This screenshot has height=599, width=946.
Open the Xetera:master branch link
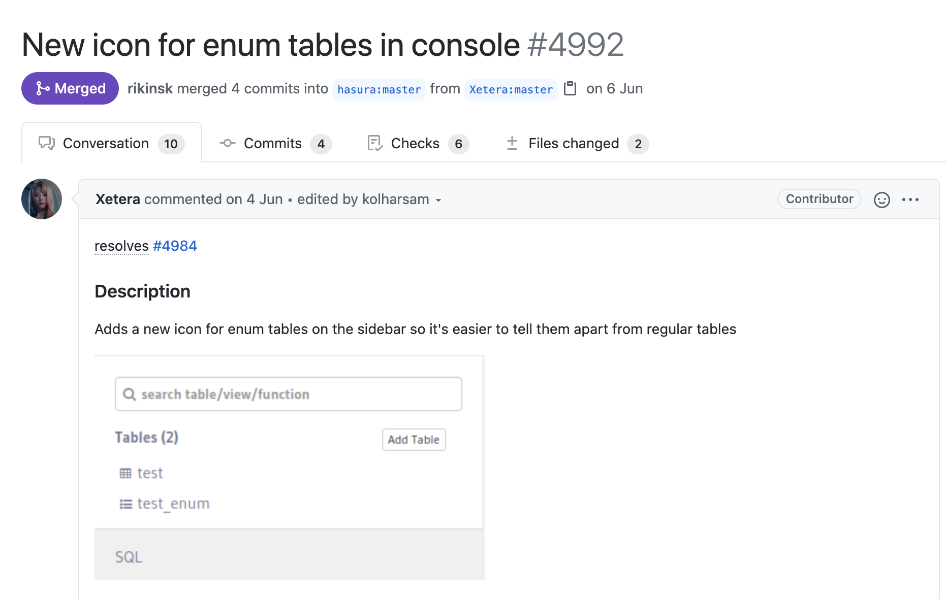(x=511, y=90)
